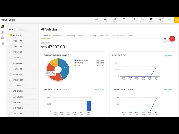Open the Dispatch icon with the red badge

(161, 20)
